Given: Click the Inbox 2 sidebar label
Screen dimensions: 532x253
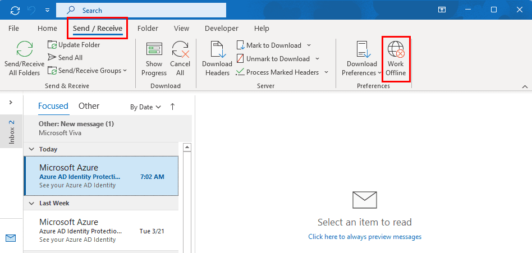Looking at the screenshot, I should point(12,132).
